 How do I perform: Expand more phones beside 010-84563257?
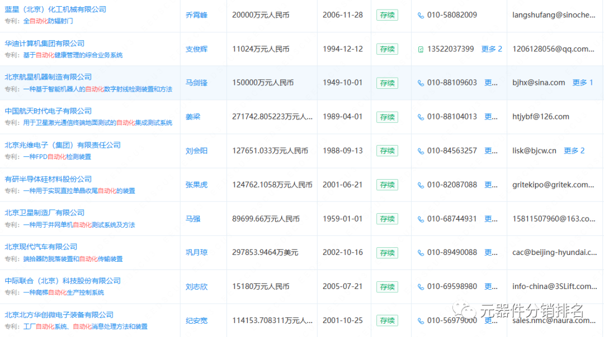click(x=491, y=151)
